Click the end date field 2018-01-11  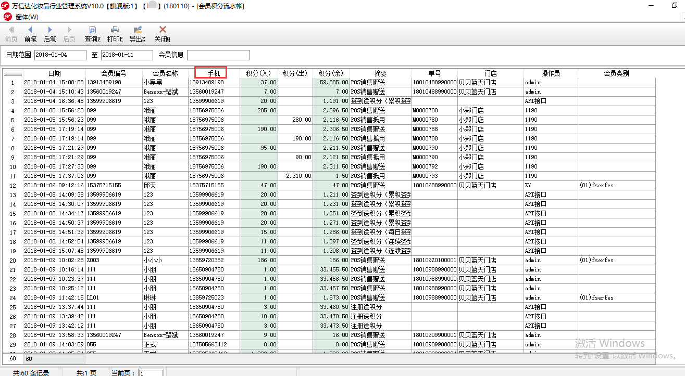(x=127, y=55)
